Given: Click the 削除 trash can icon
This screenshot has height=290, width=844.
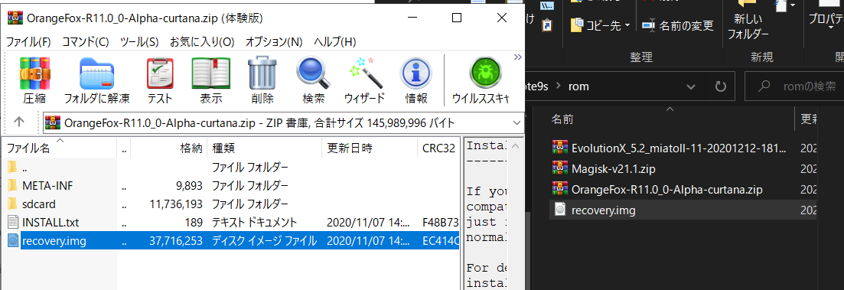Looking at the screenshot, I should click(262, 80).
